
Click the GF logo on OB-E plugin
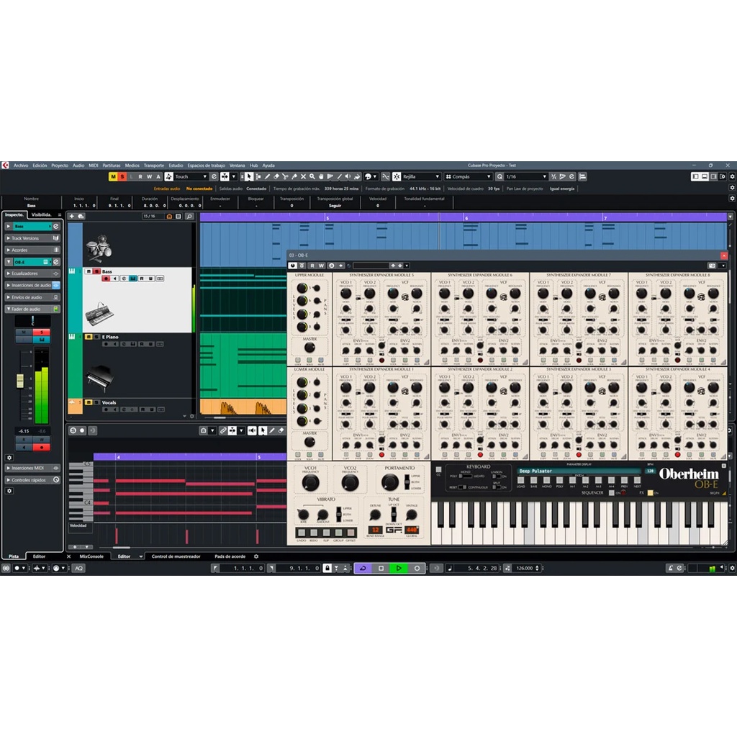pyautogui.click(x=394, y=530)
